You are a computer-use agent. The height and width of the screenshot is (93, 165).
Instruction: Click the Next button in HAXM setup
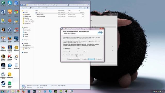(x=91, y=59)
